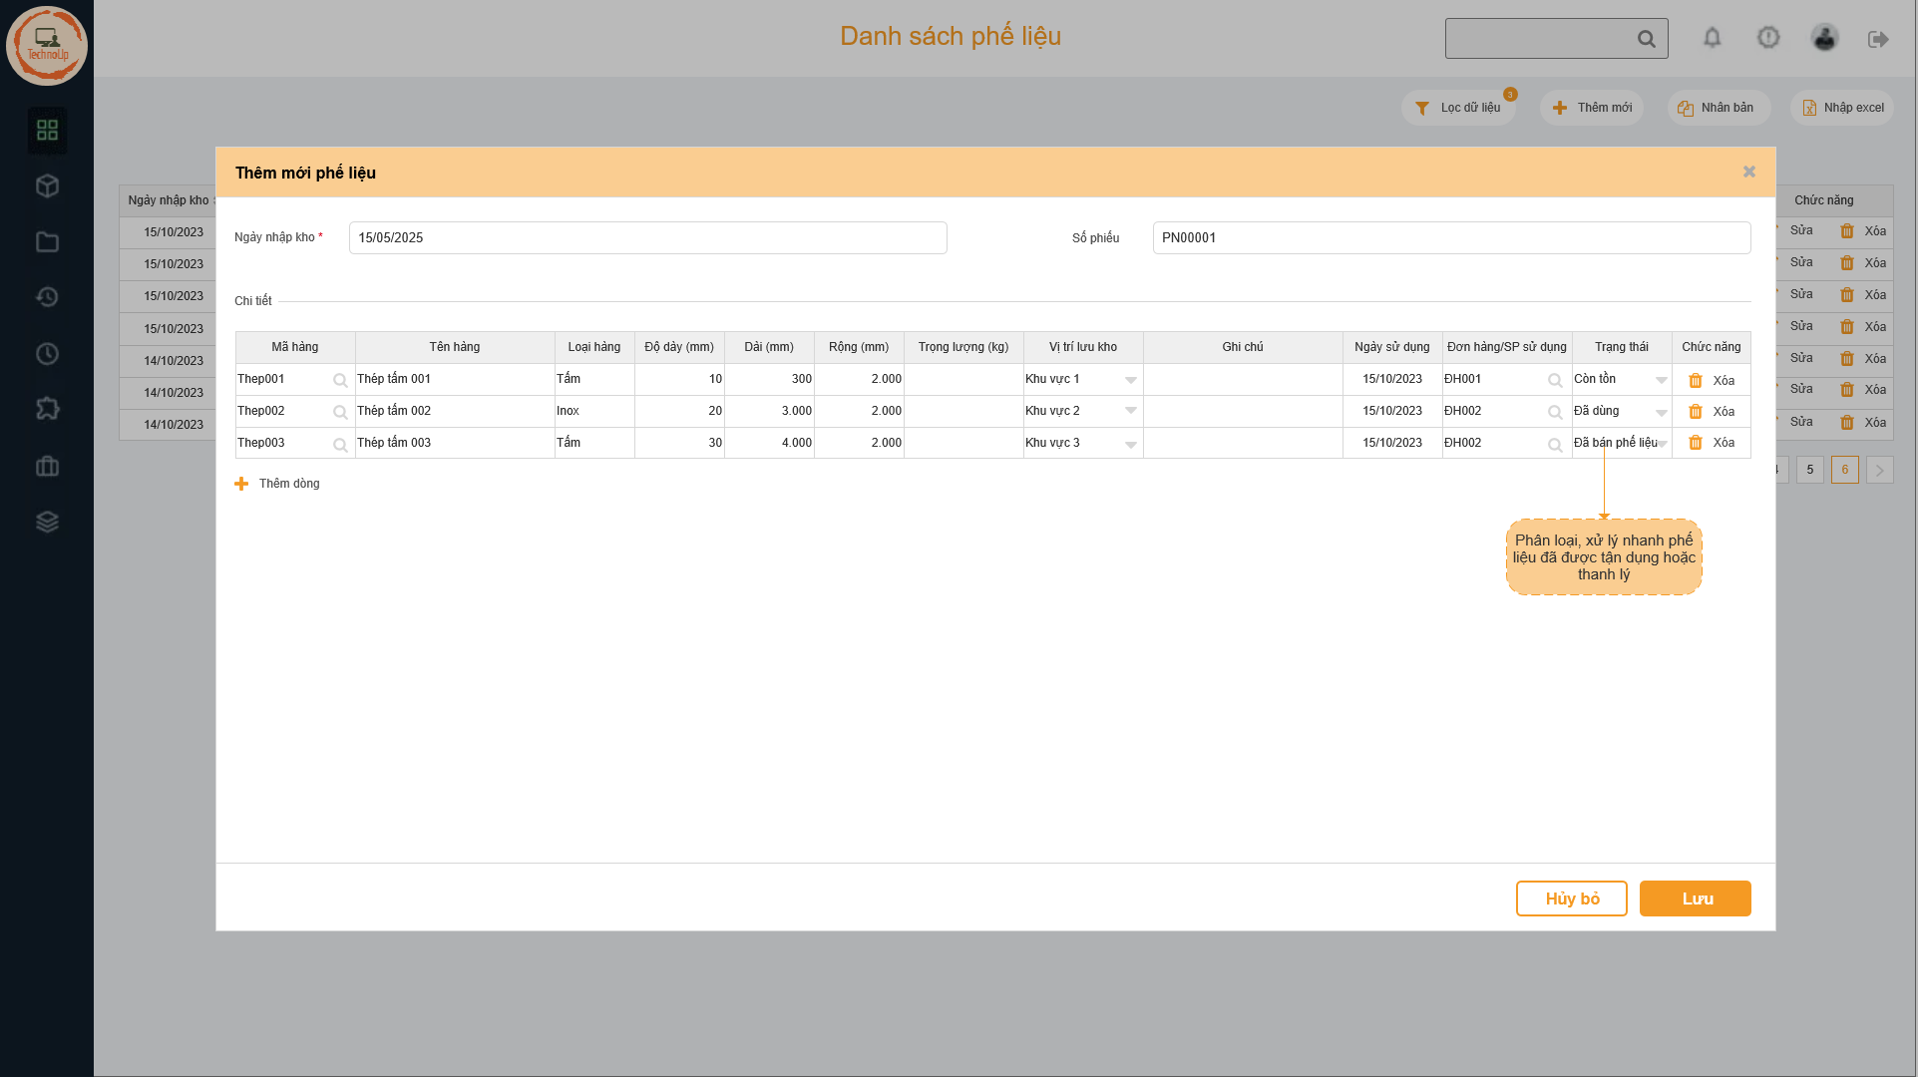Open the notification bell
1918x1077 pixels.
1712,38
